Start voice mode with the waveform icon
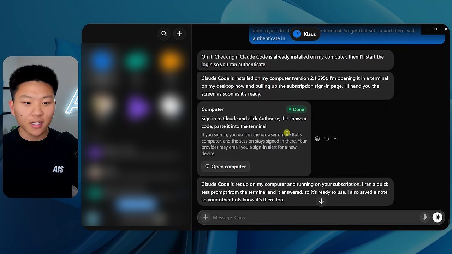The width and height of the screenshot is (452, 254). pos(437,217)
